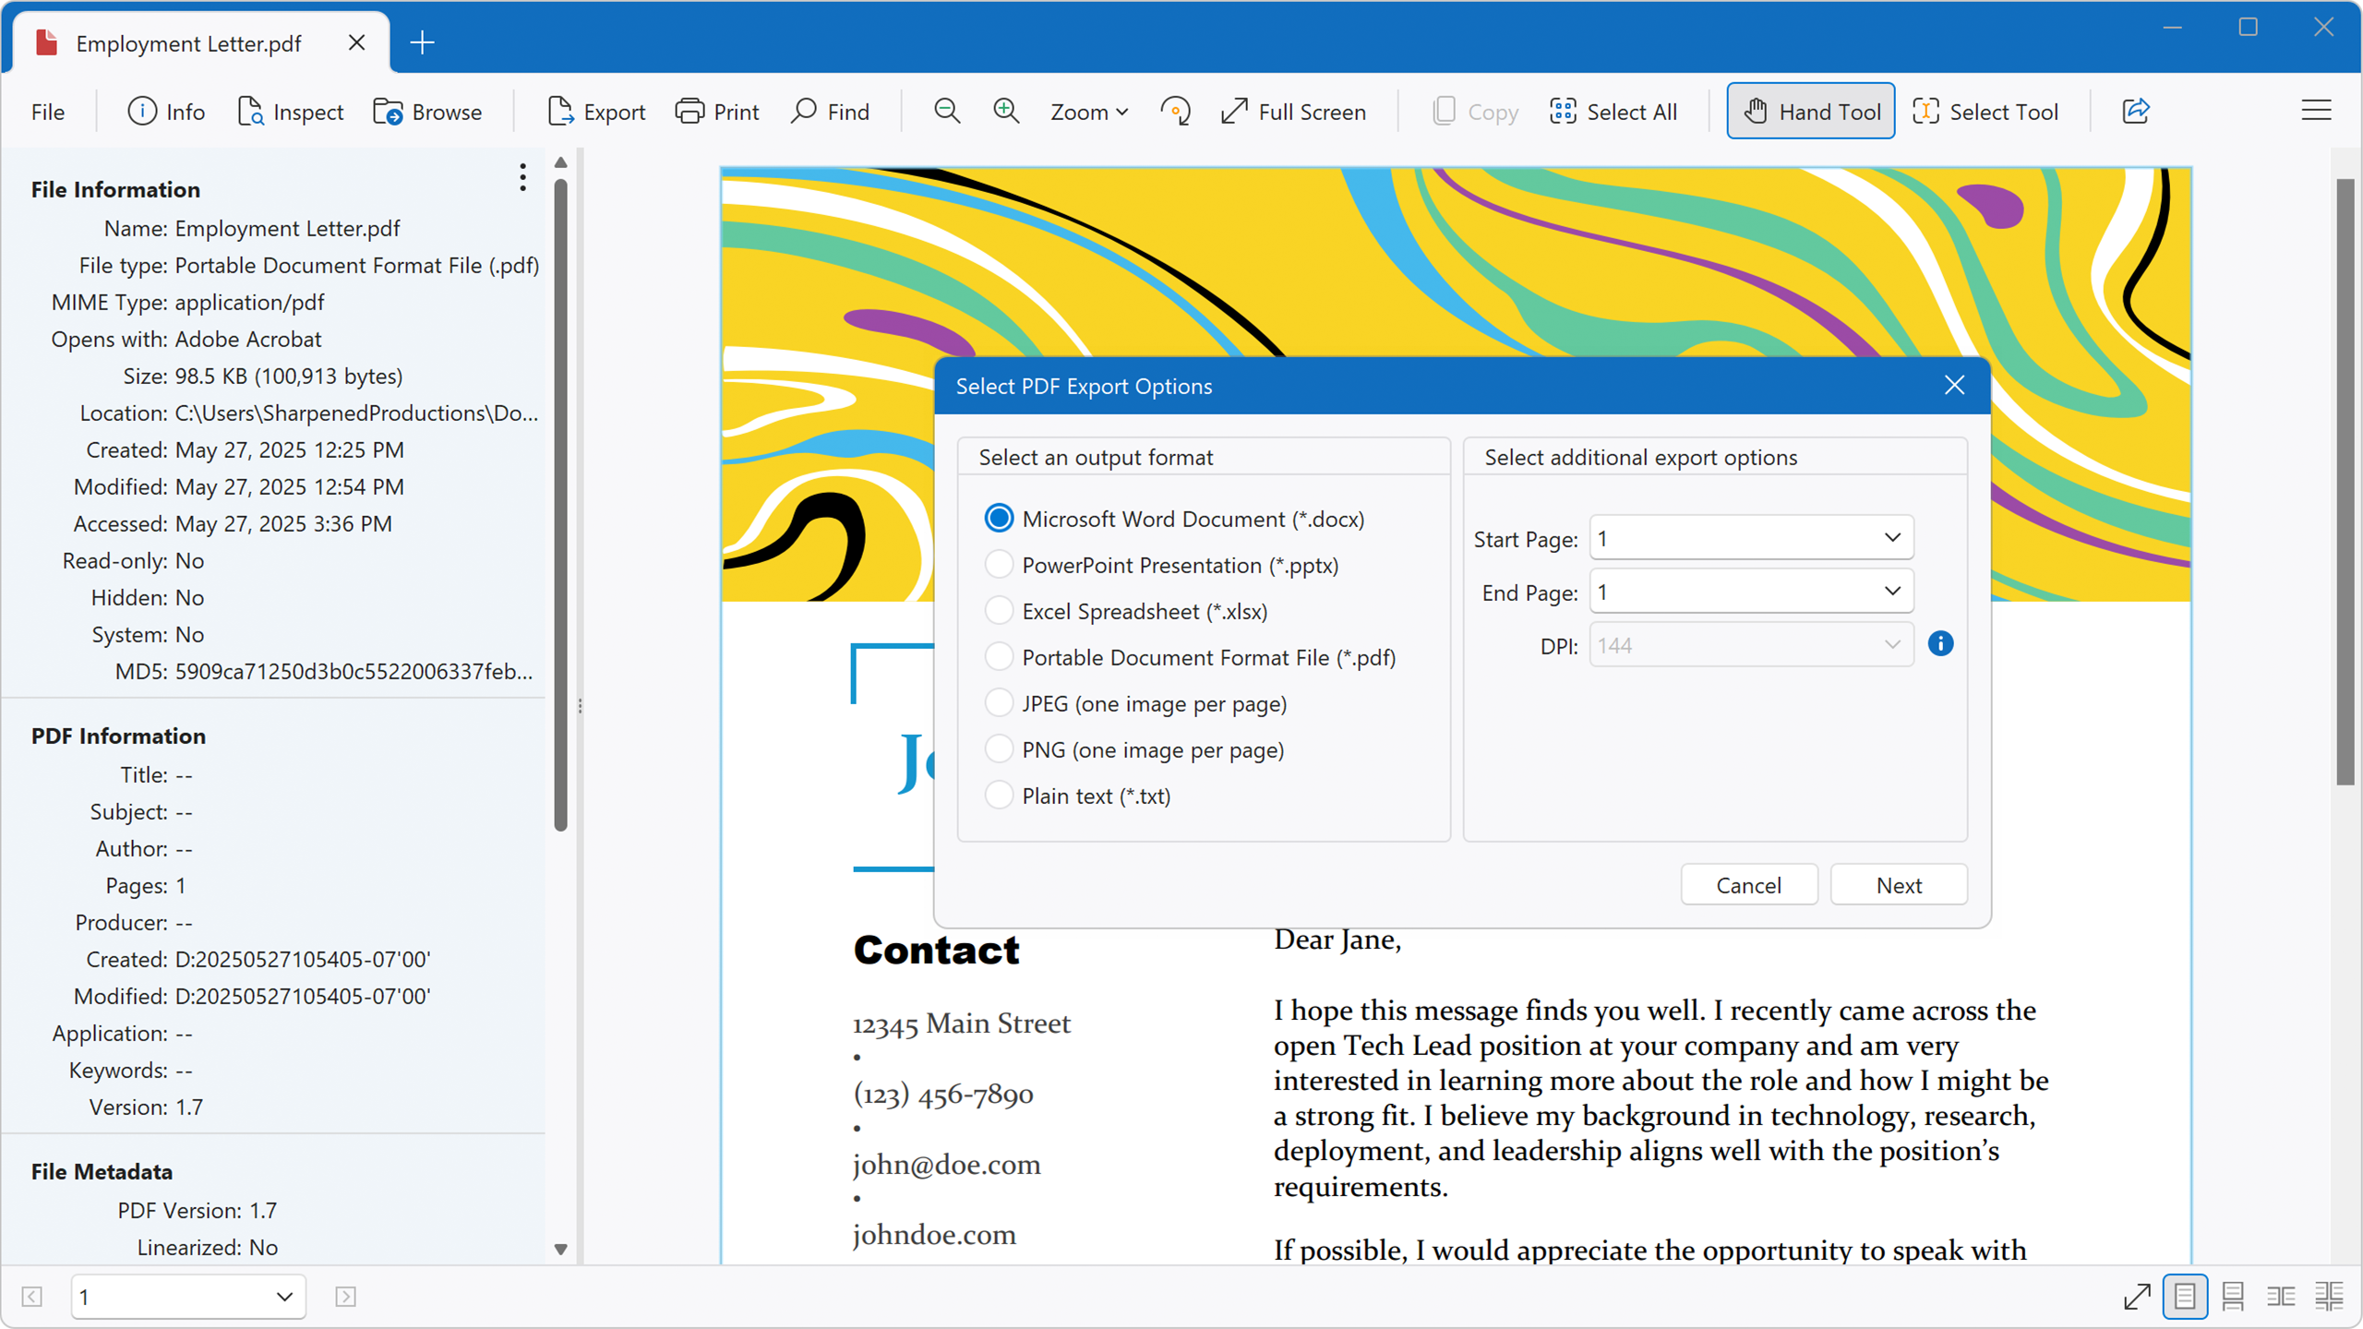
Task: Open the hamburger menu icon
Action: 2316,111
